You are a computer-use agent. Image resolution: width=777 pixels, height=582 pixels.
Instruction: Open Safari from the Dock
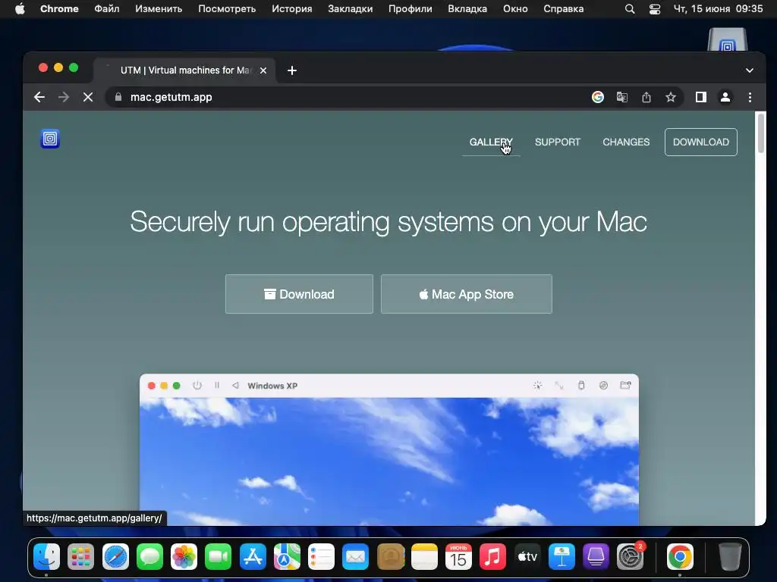pos(115,557)
